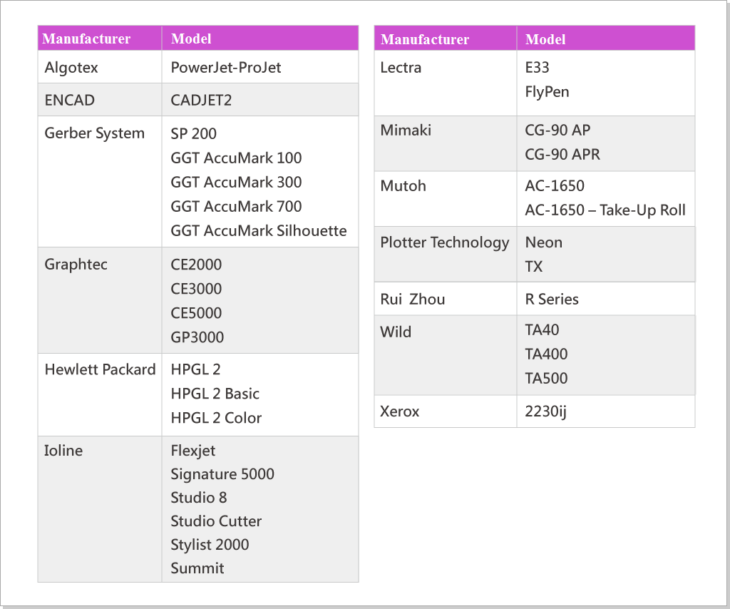Click the GP3000 model entry

click(197, 337)
